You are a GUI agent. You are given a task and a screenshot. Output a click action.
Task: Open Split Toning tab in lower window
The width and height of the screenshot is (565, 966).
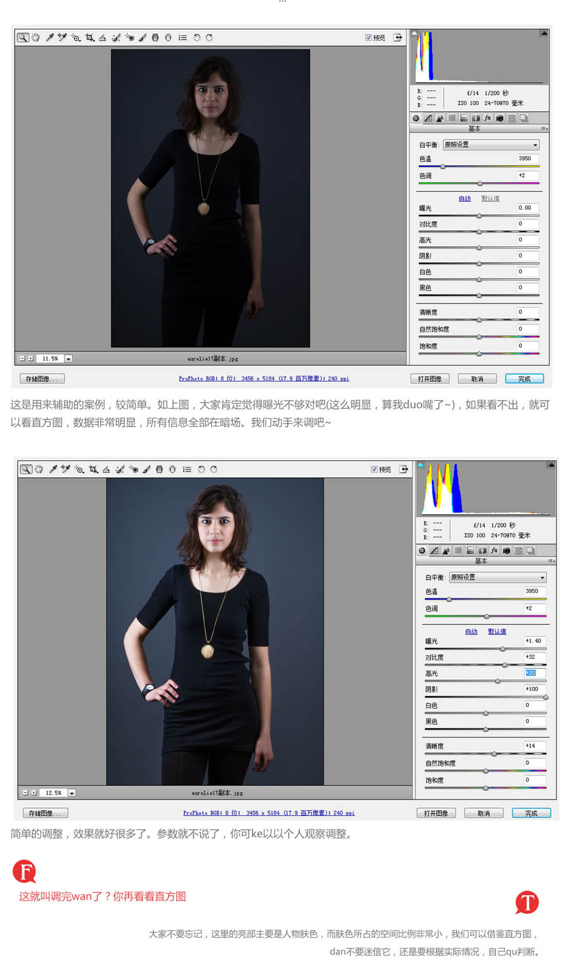[x=471, y=550]
